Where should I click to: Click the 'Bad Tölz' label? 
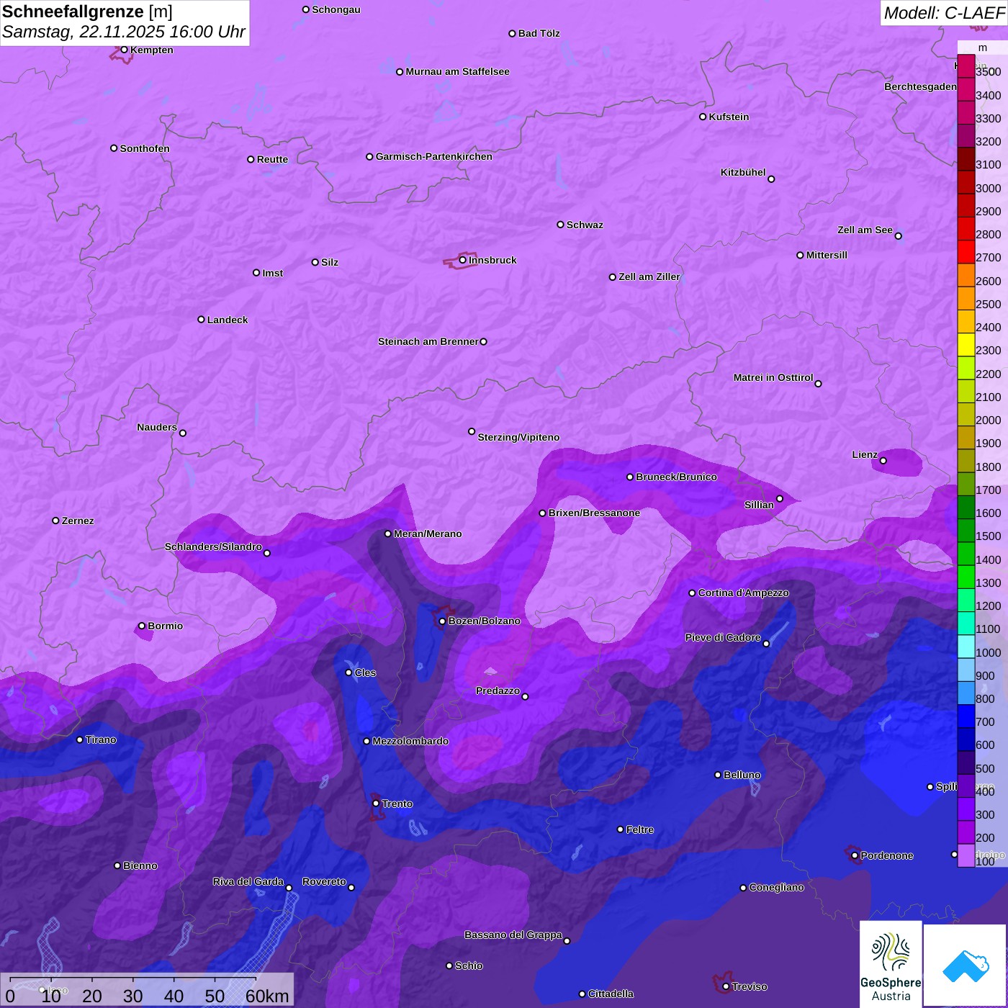tap(539, 34)
